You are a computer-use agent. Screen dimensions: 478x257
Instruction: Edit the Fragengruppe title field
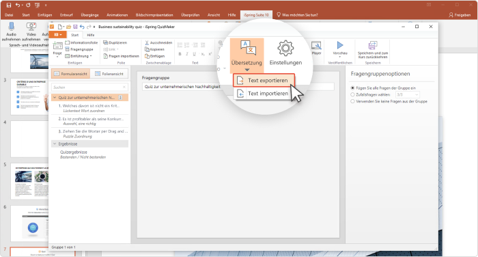point(238,87)
